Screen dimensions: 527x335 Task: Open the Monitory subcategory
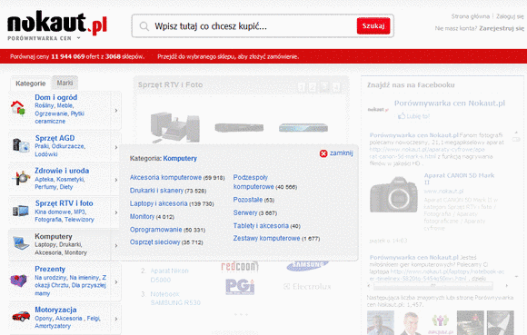click(142, 216)
